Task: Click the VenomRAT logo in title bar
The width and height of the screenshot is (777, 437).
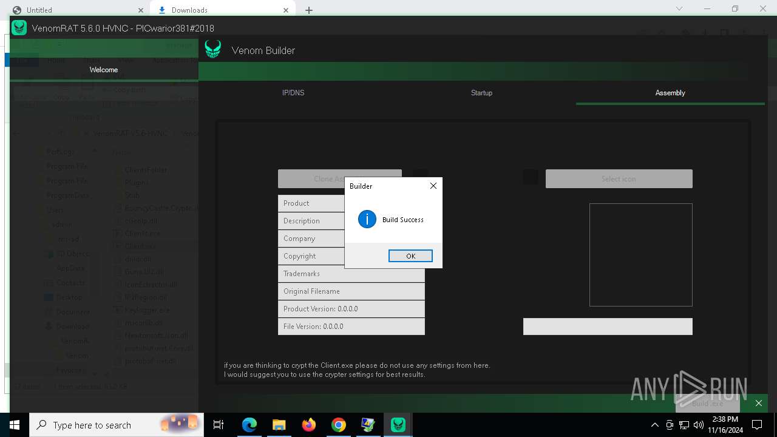Action: tap(19, 28)
